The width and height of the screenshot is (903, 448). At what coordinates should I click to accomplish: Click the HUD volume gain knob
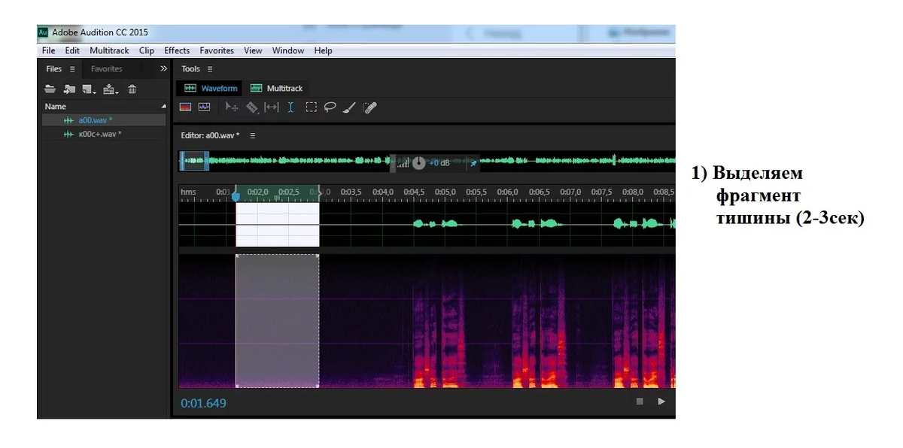click(418, 163)
